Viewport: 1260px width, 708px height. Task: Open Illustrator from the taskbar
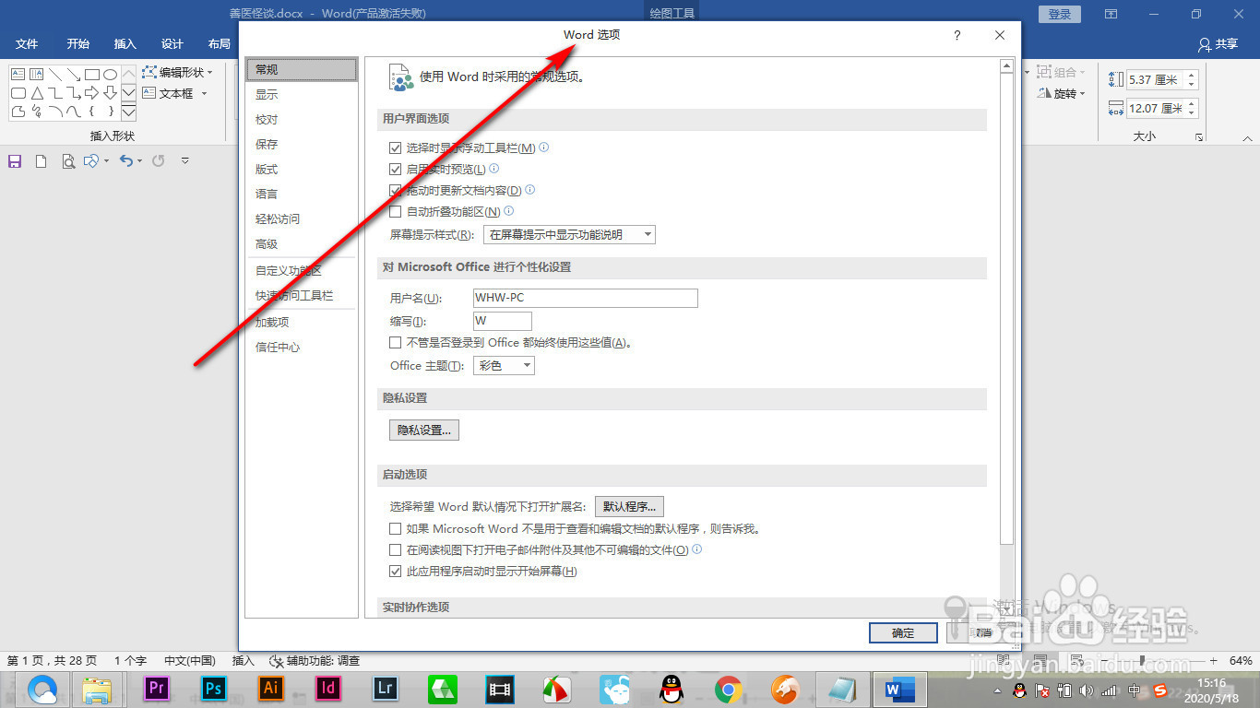coord(271,688)
